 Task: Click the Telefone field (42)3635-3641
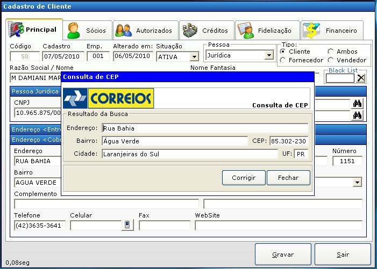point(40,226)
